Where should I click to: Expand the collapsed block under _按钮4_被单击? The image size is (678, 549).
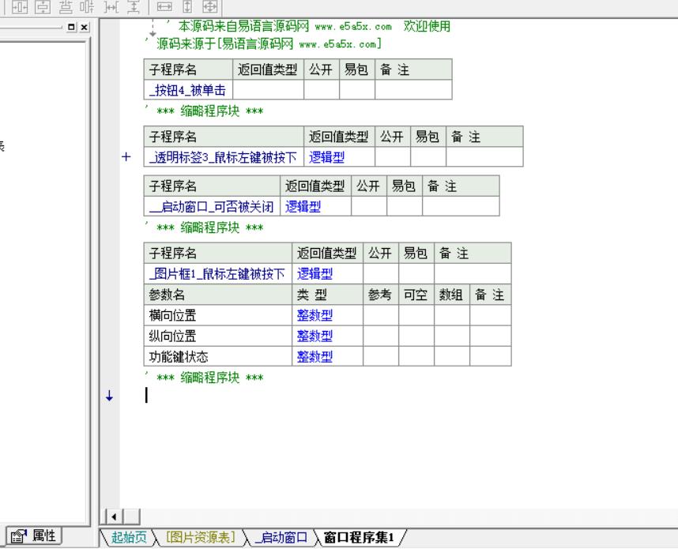209,111
